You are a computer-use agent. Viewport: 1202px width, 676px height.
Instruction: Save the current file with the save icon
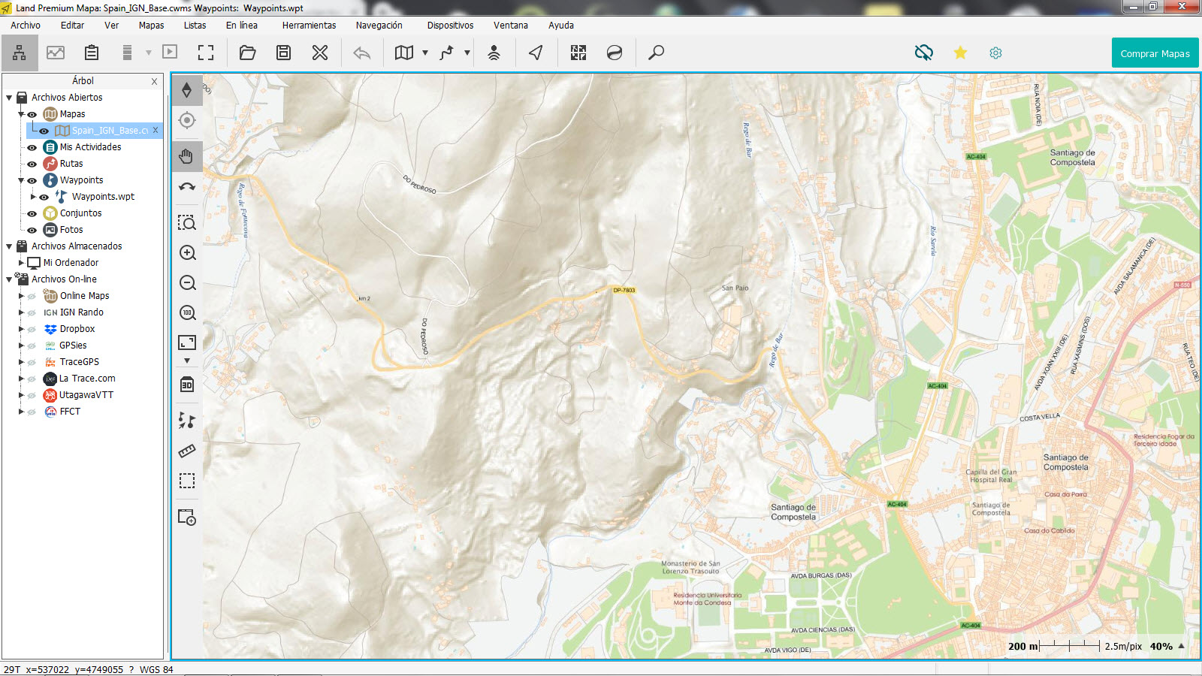(283, 53)
